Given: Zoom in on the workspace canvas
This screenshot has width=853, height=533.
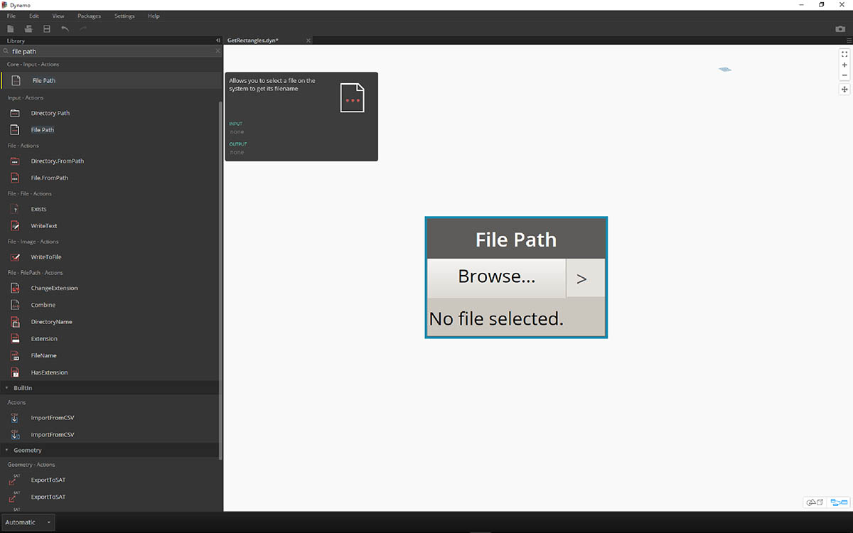Looking at the screenshot, I should click(x=844, y=65).
